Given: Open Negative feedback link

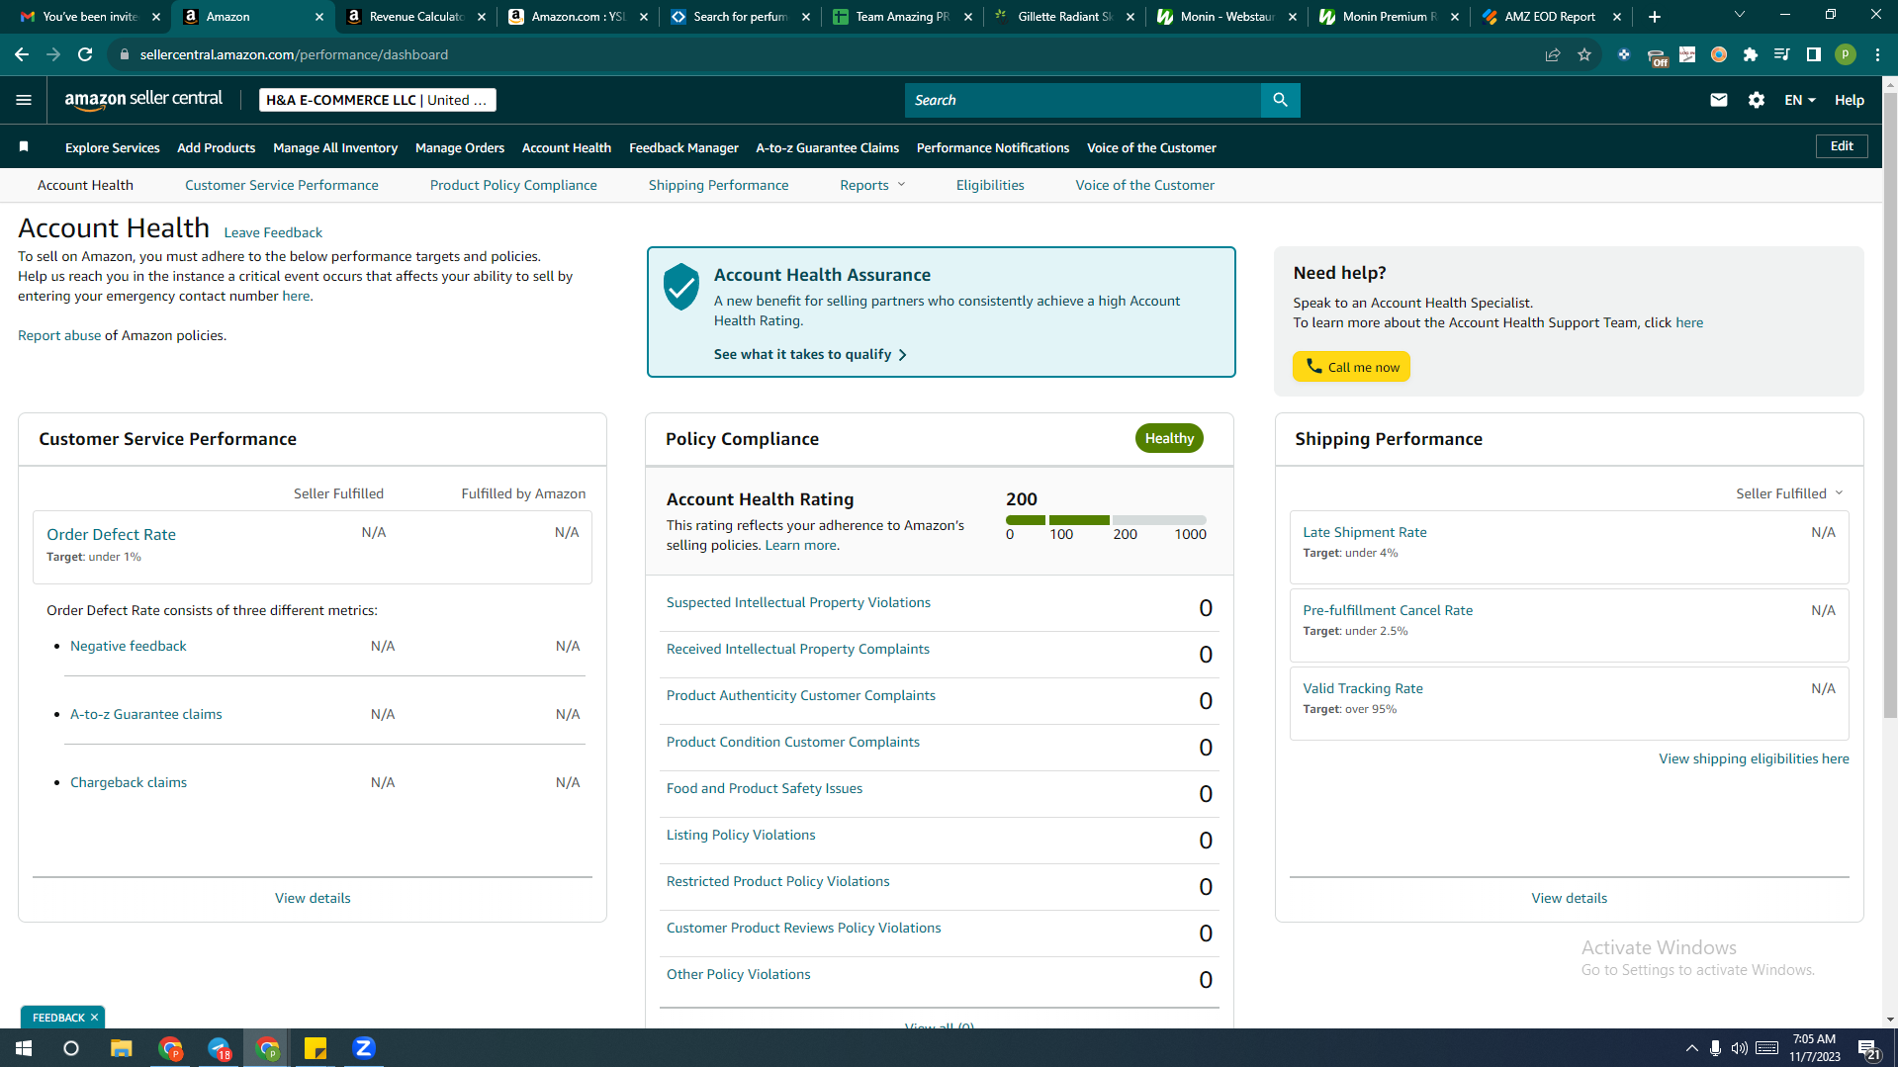Looking at the screenshot, I should tap(129, 646).
